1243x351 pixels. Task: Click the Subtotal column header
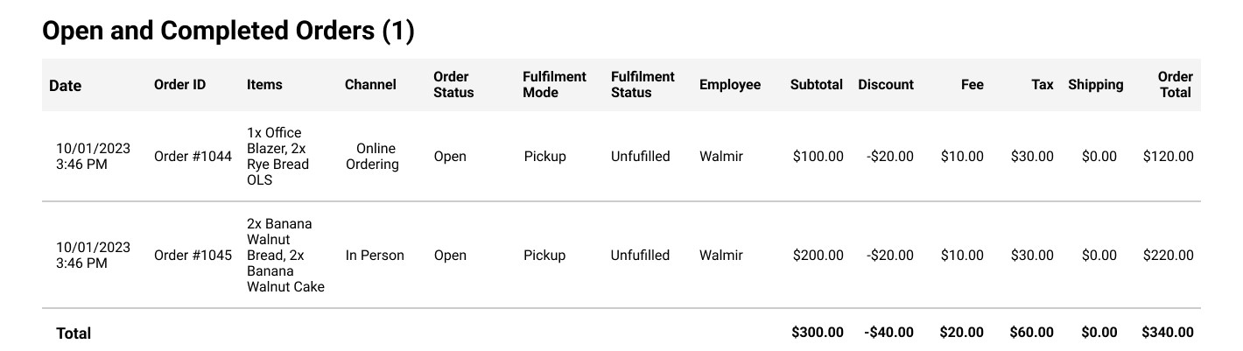pyautogui.click(x=816, y=85)
